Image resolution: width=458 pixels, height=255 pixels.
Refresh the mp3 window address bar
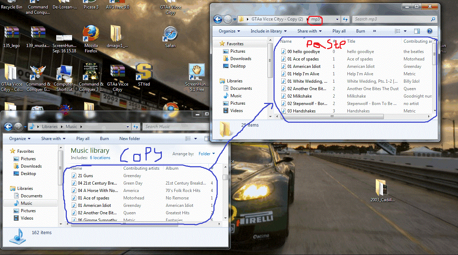pyautogui.click(x=346, y=19)
